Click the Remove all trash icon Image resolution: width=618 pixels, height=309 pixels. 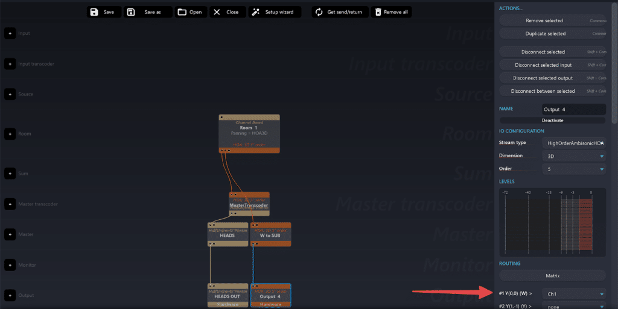point(378,12)
